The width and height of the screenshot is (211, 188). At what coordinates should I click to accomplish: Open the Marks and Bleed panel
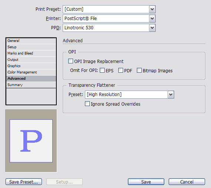click(31, 53)
